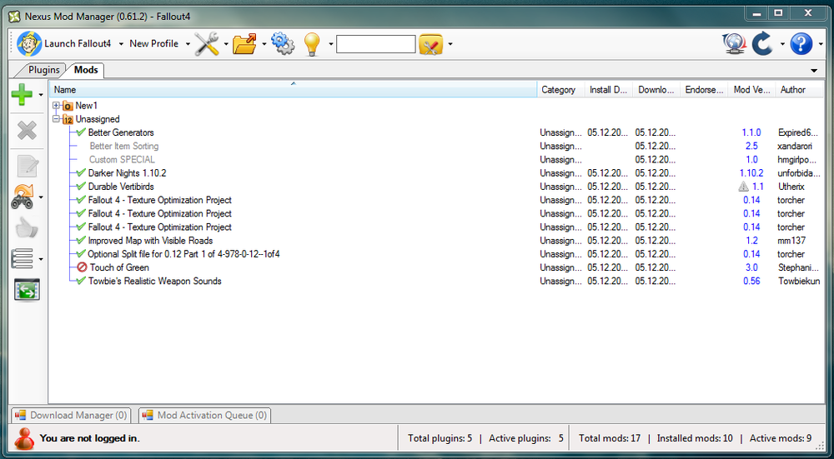The height and width of the screenshot is (459, 834).
Task: Expand the New1 category tree node
Action: click(56, 106)
